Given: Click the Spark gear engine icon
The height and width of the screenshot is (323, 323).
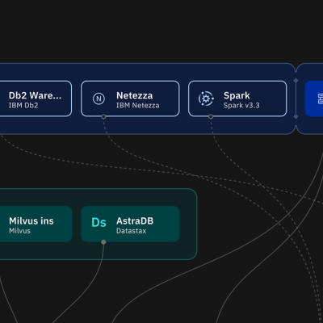Looking at the screenshot, I should [206, 99].
